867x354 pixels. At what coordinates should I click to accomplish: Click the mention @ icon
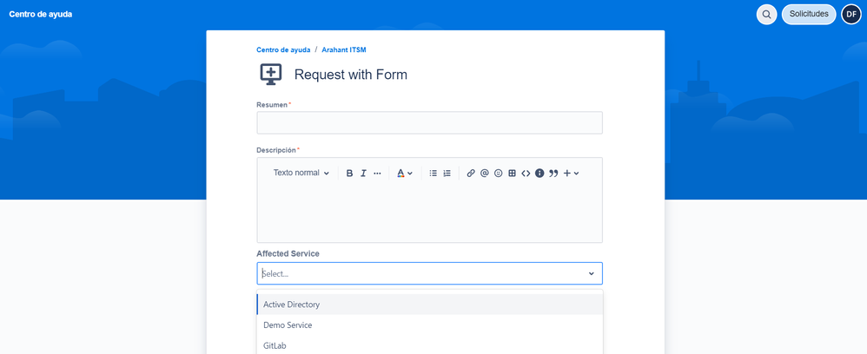coord(485,174)
